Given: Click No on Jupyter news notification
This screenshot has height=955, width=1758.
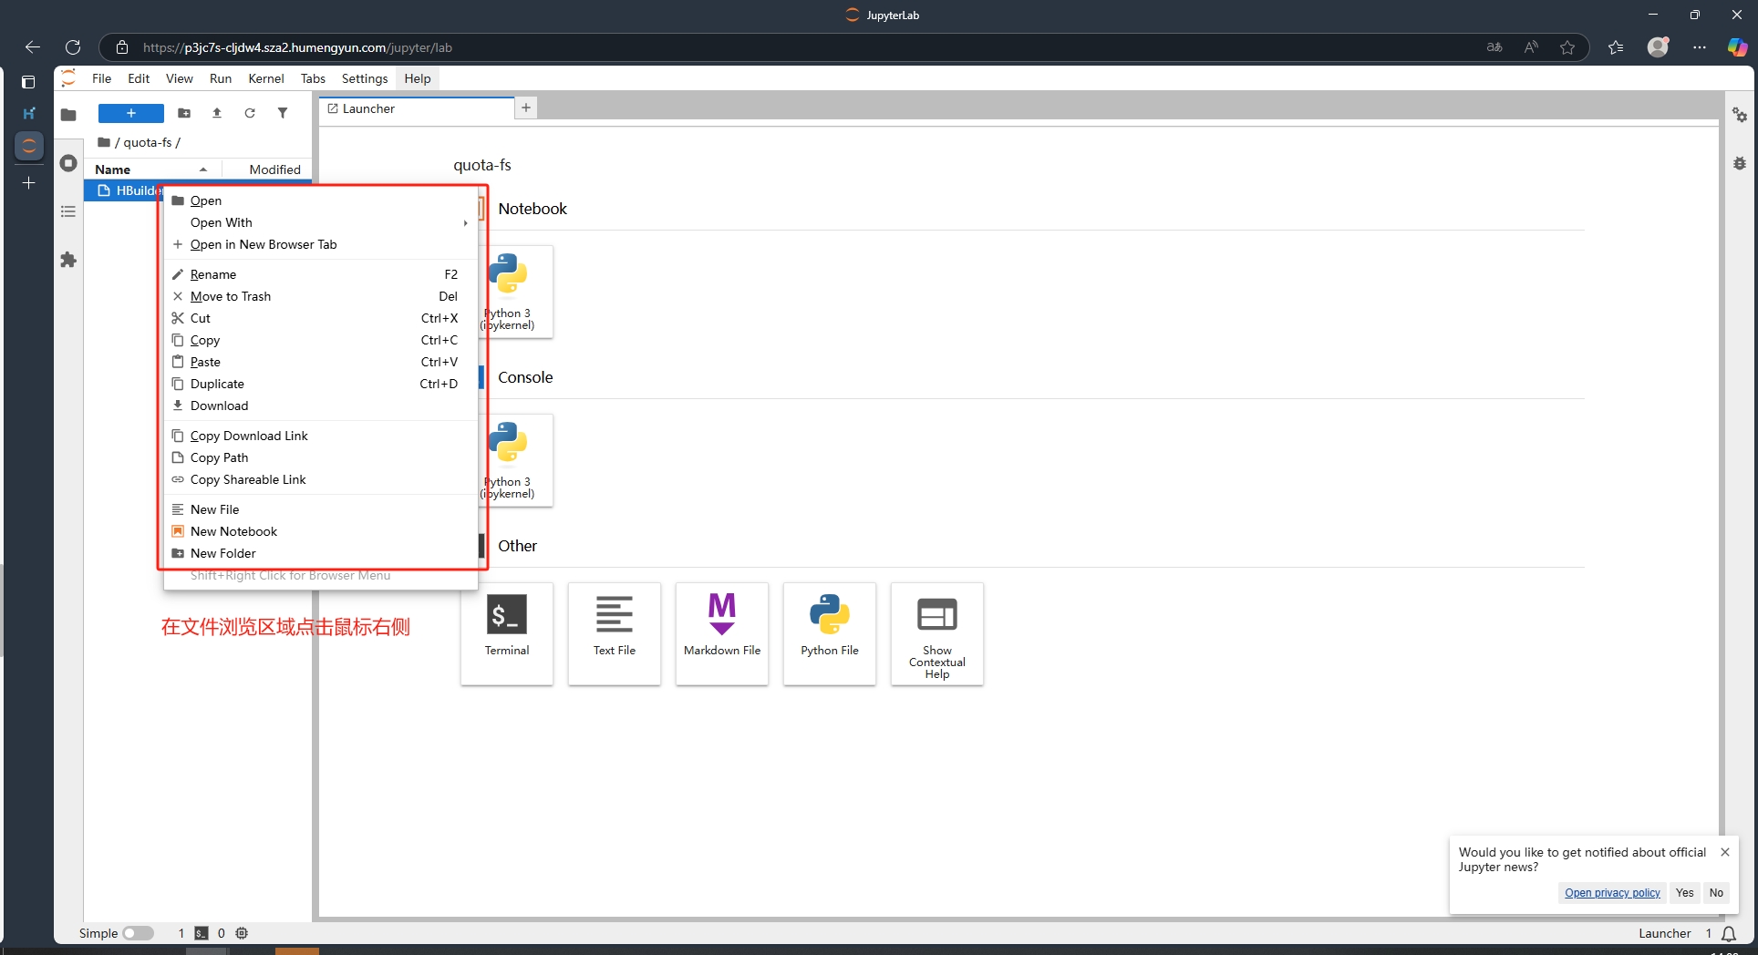Looking at the screenshot, I should tap(1716, 893).
